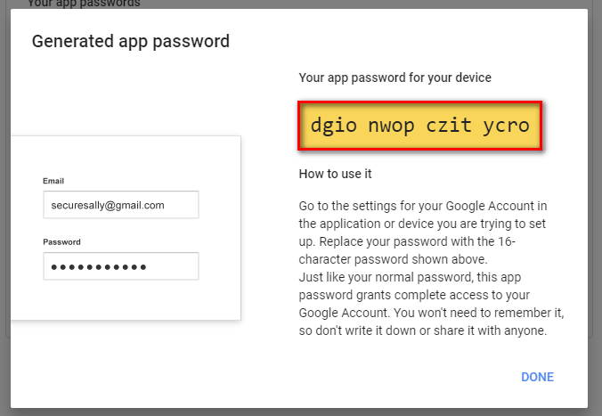Click the dimmed backdrop below the dialog
The height and width of the screenshot is (416, 602).
click(301, 412)
